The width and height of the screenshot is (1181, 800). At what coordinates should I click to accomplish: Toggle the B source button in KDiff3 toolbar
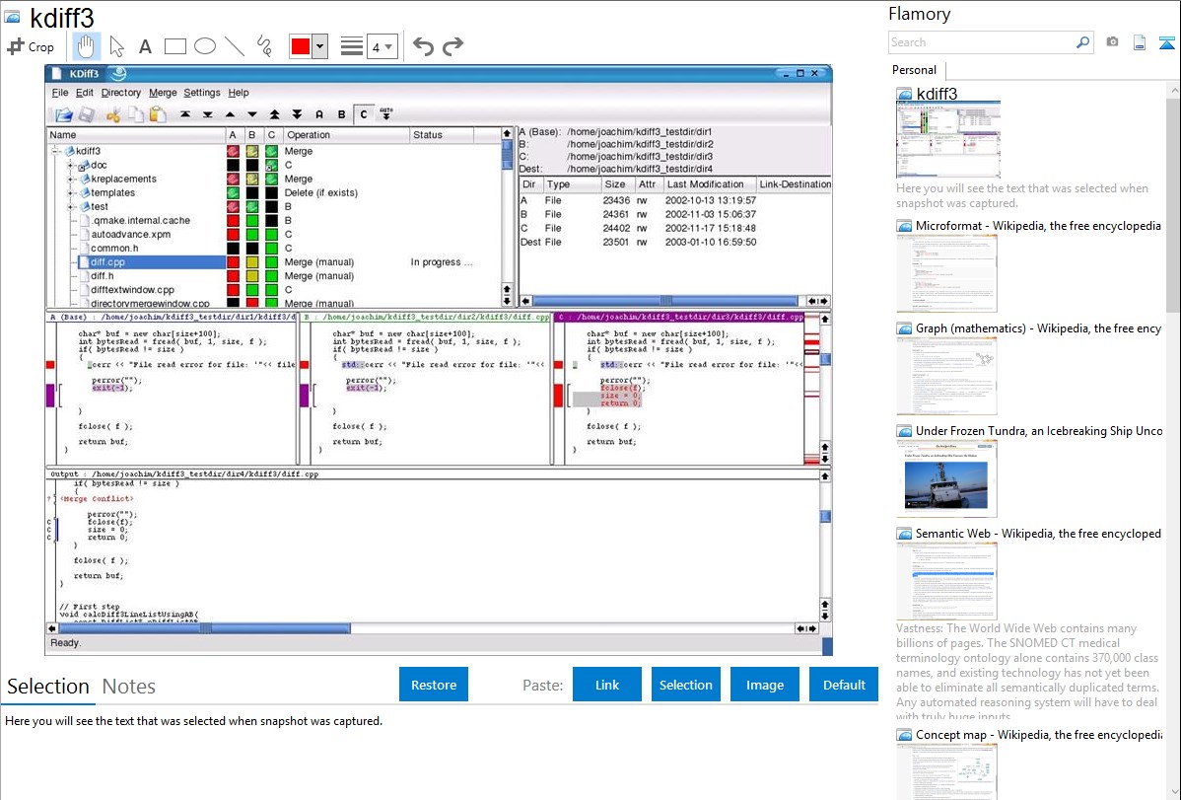tap(342, 114)
